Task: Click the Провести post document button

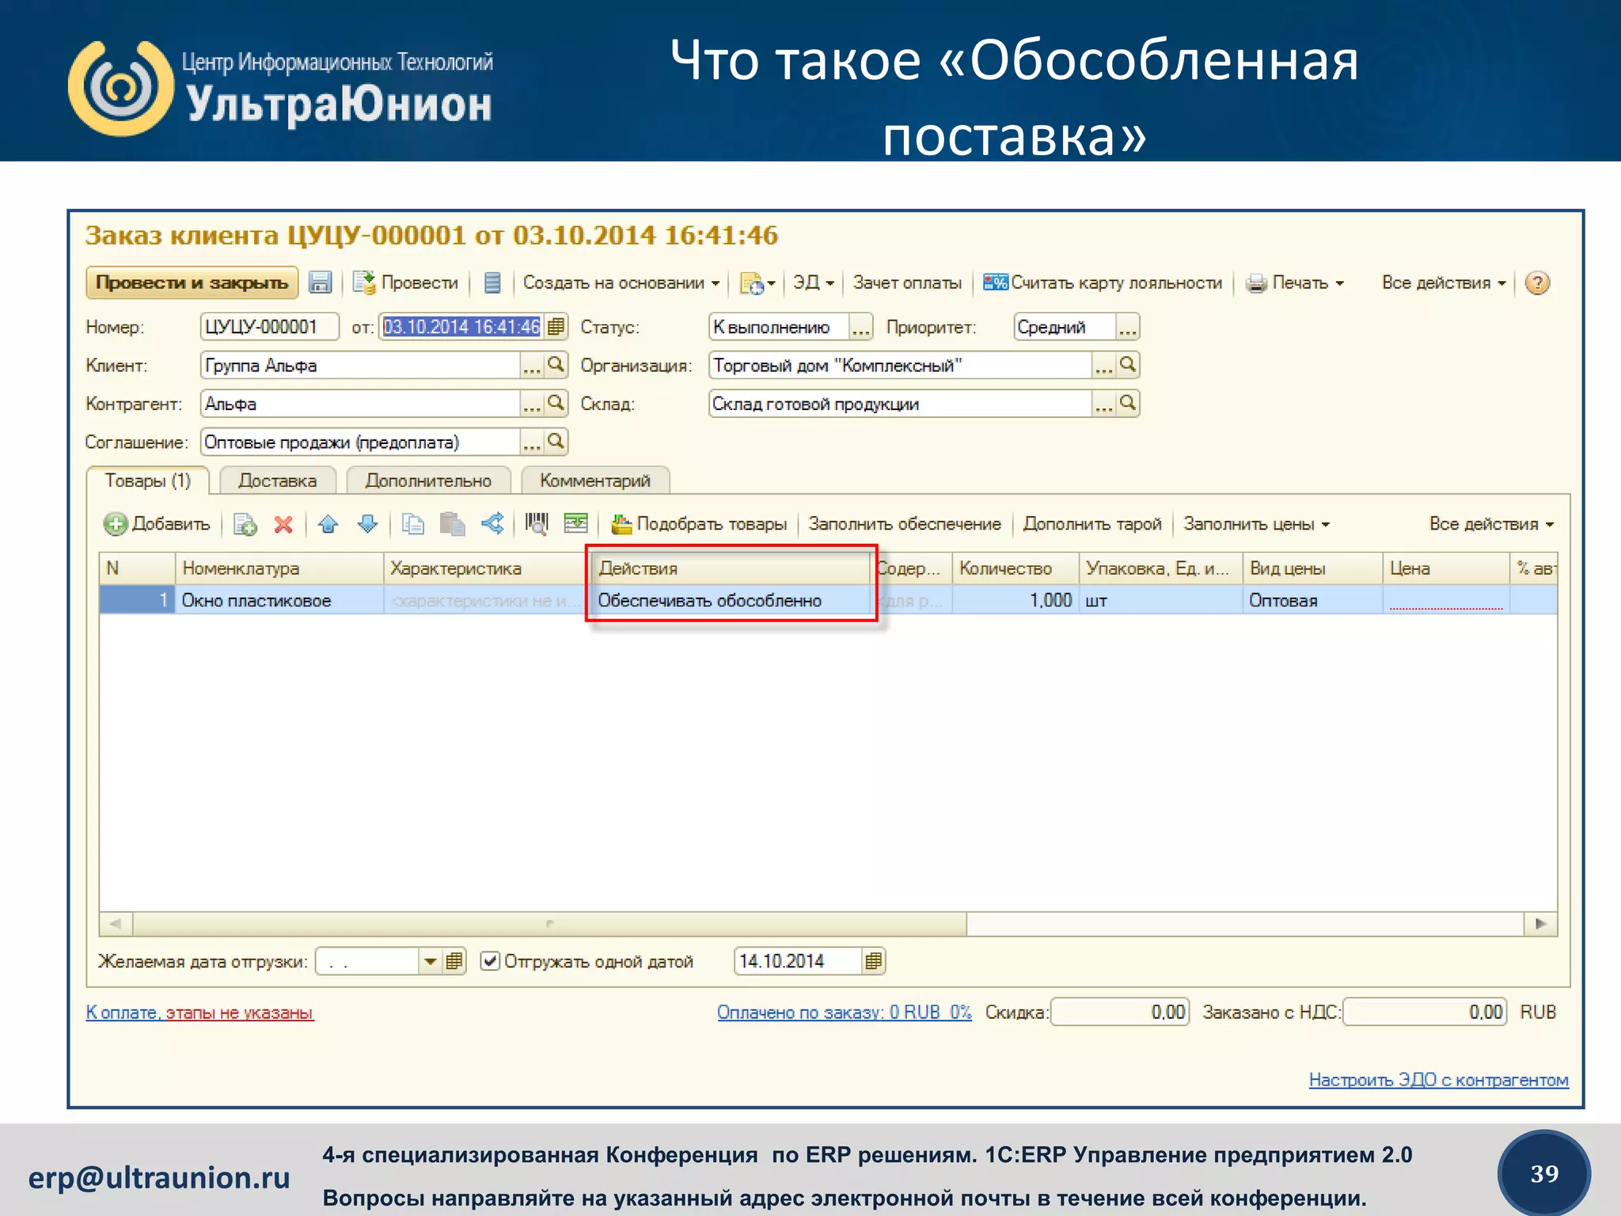Action: pos(405,283)
